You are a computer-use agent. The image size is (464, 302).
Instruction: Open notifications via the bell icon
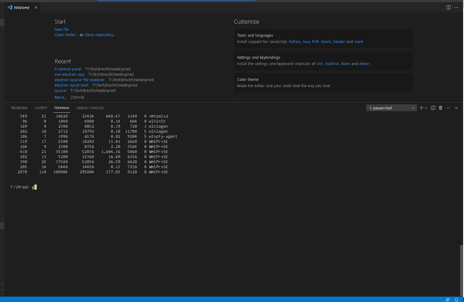[456, 300]
